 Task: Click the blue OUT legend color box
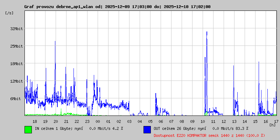[147, 129]
